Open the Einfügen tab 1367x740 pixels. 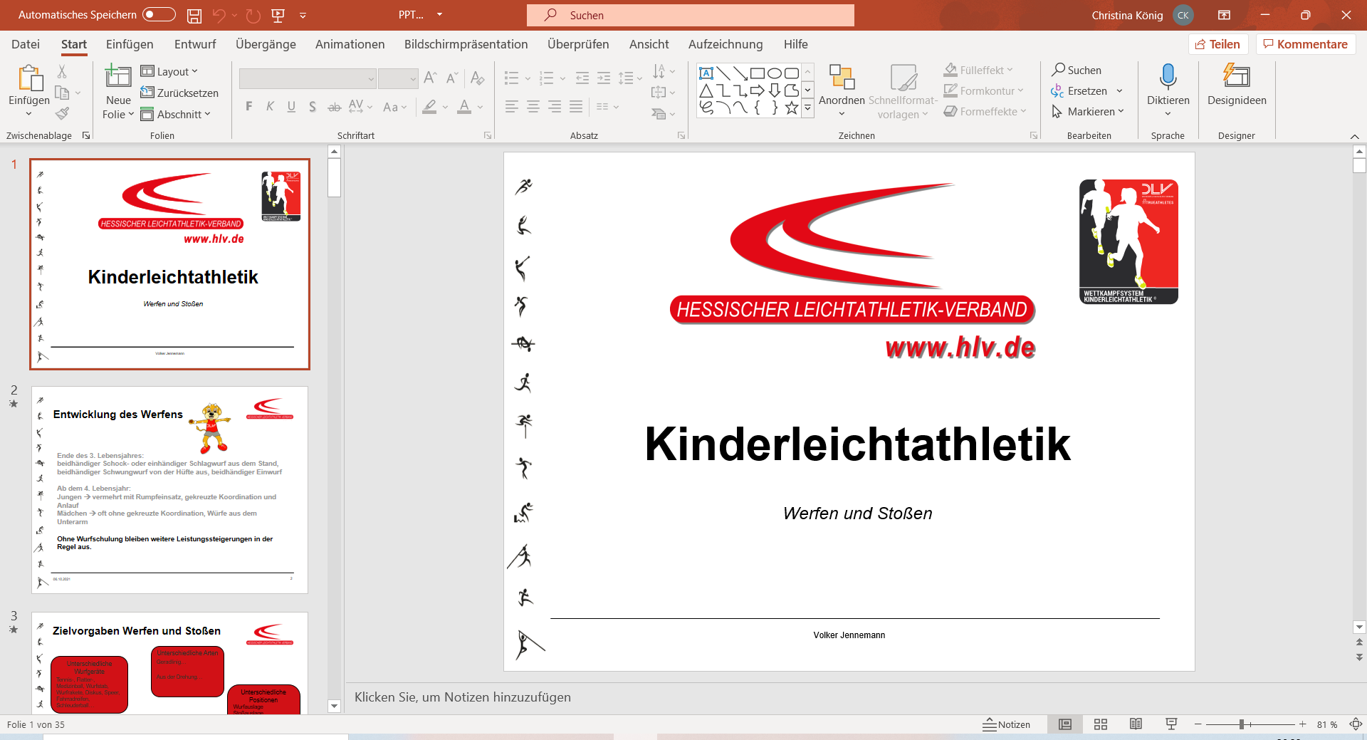[130, 44]
